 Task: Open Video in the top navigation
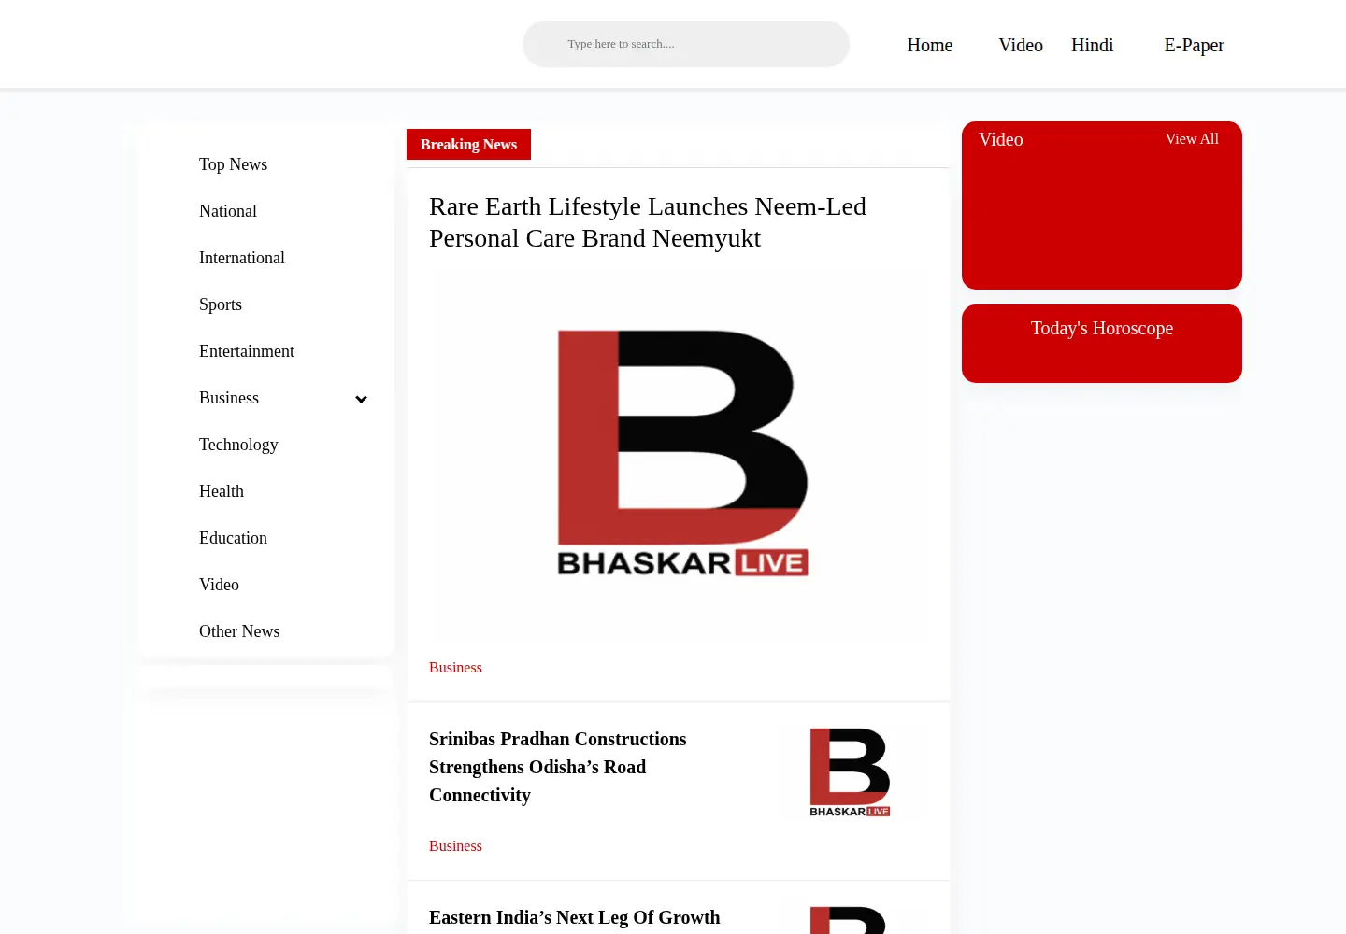[1021, 45]
